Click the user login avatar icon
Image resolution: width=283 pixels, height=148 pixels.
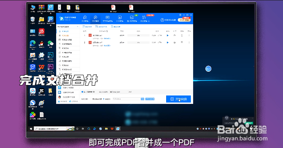162,20
